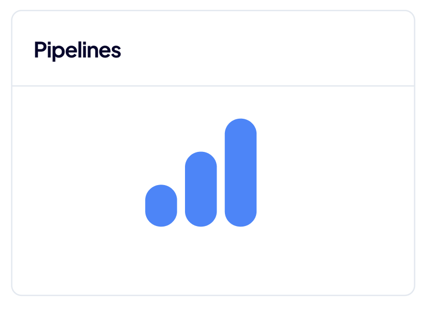Viewport: 427px width, 310px height.
Task: Click the Pipelines card title
Action: [78, 50]
